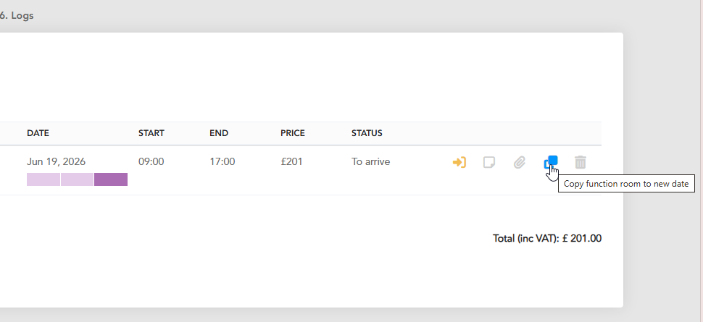Sort by the END column header

tap(219, 133)
